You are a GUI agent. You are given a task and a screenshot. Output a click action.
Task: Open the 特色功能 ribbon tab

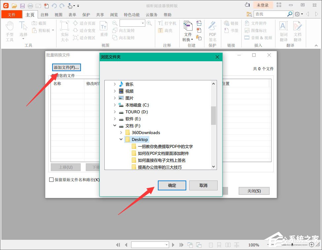[131, 14]
